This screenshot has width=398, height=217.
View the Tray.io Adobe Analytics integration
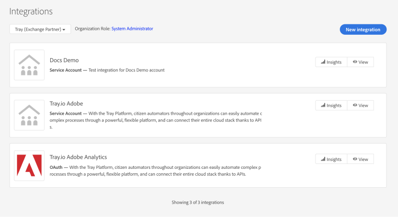360,159
